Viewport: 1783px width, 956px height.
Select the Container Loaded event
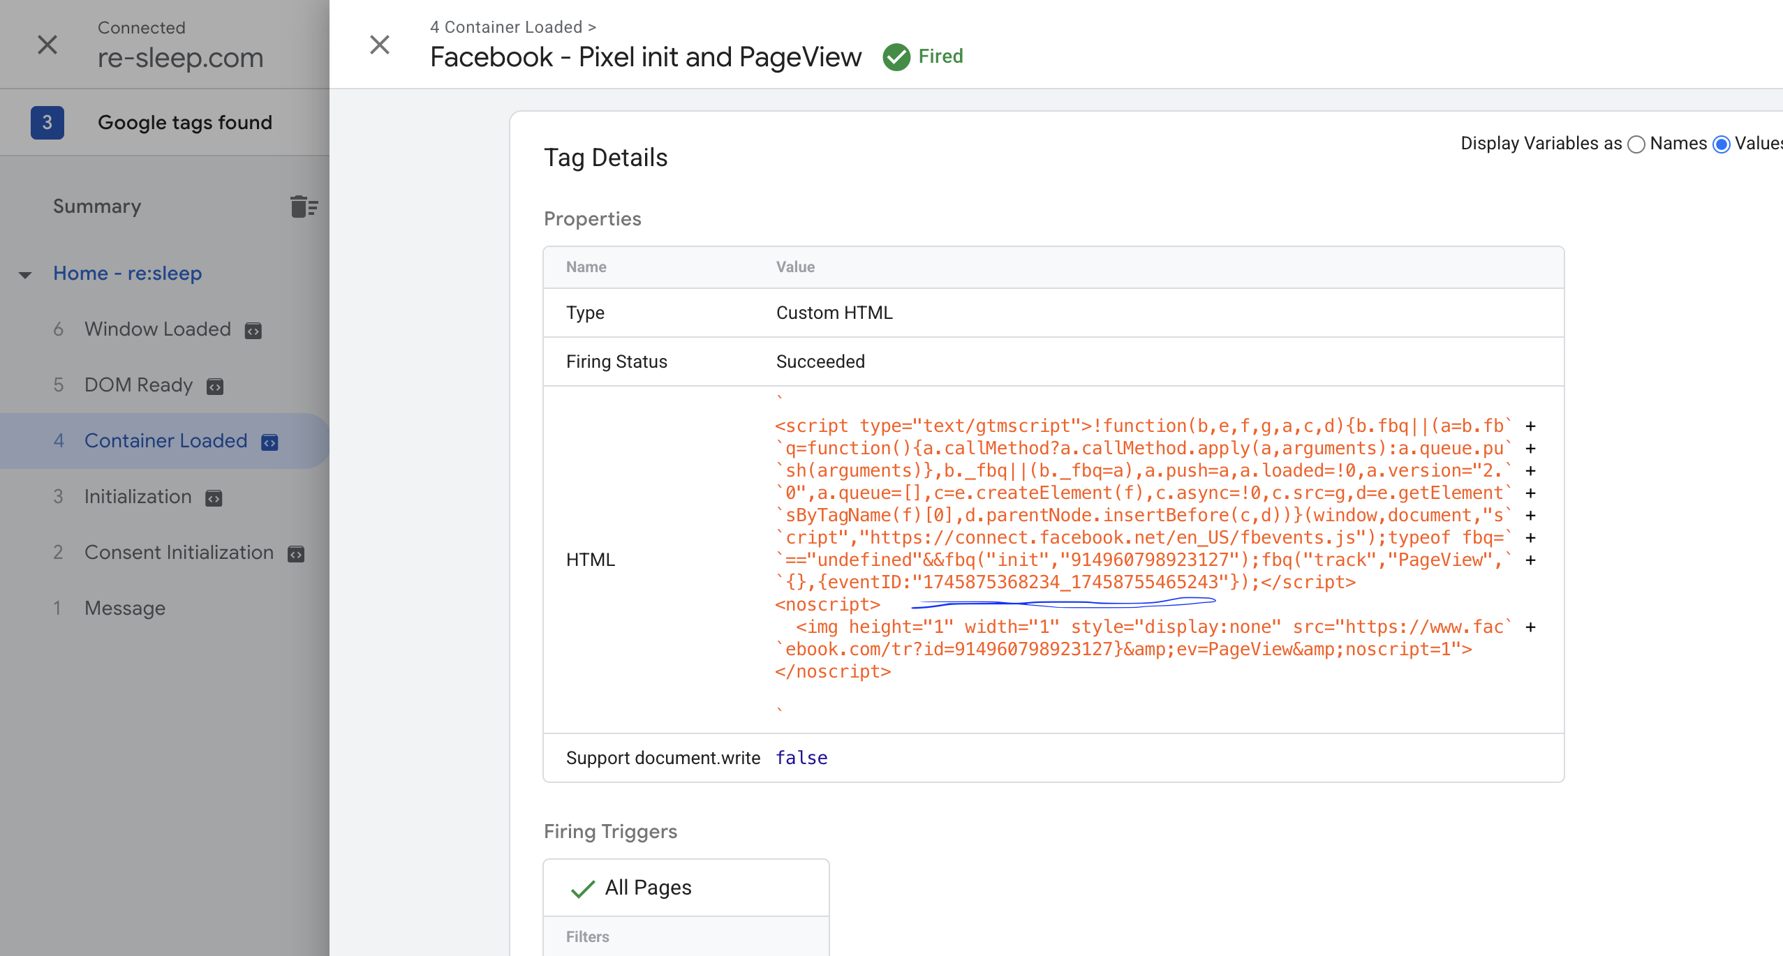click(166, 440)
